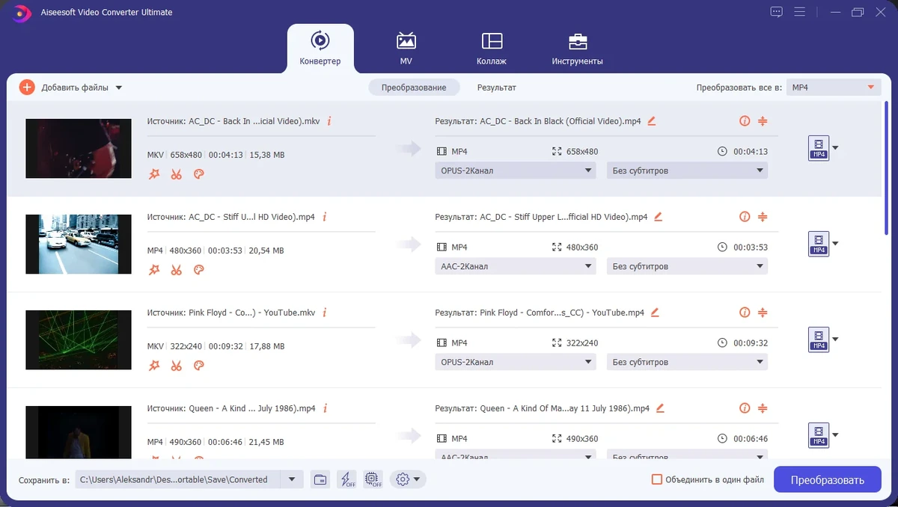Open OPUS-2Канал audio dropdown for Back In Black
Screen dimensions: 898x507
516,170
